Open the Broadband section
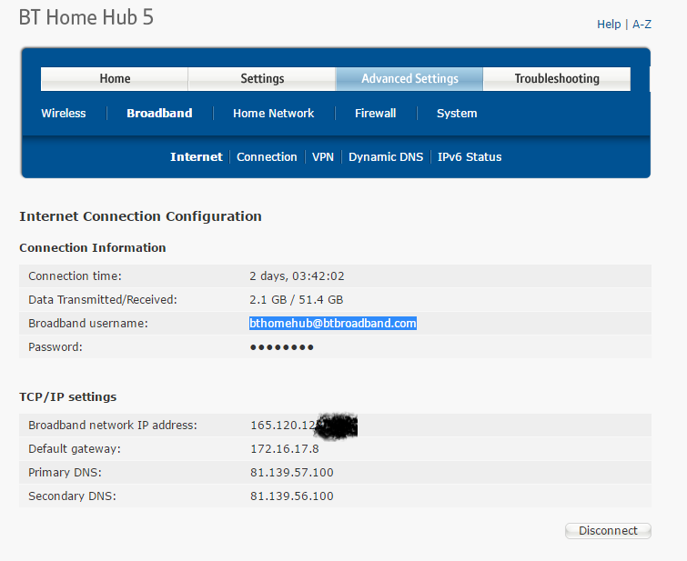 (159, 114)
